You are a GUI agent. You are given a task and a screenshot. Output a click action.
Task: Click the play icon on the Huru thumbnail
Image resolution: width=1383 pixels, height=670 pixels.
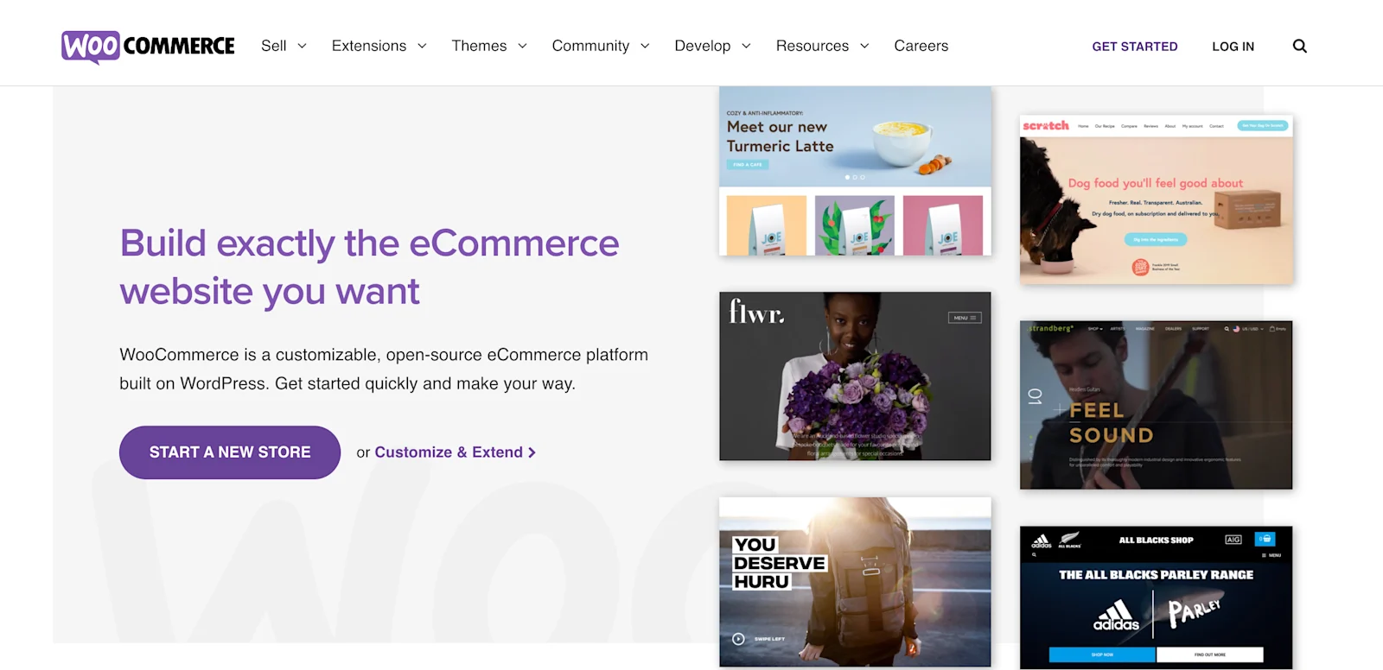(737, 639)
